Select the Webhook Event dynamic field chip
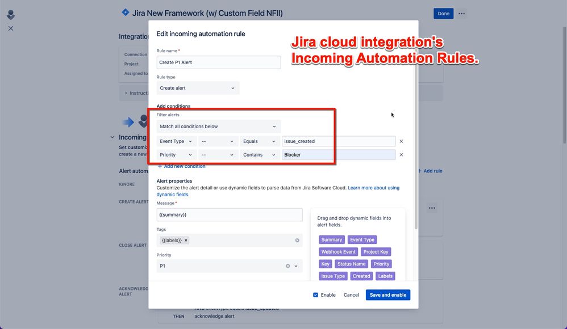Viewport: 567px width, 329px height. tap(338, 252)
